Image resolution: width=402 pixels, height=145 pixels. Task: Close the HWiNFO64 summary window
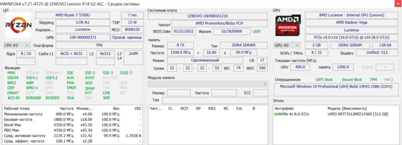tap(398, 4)
